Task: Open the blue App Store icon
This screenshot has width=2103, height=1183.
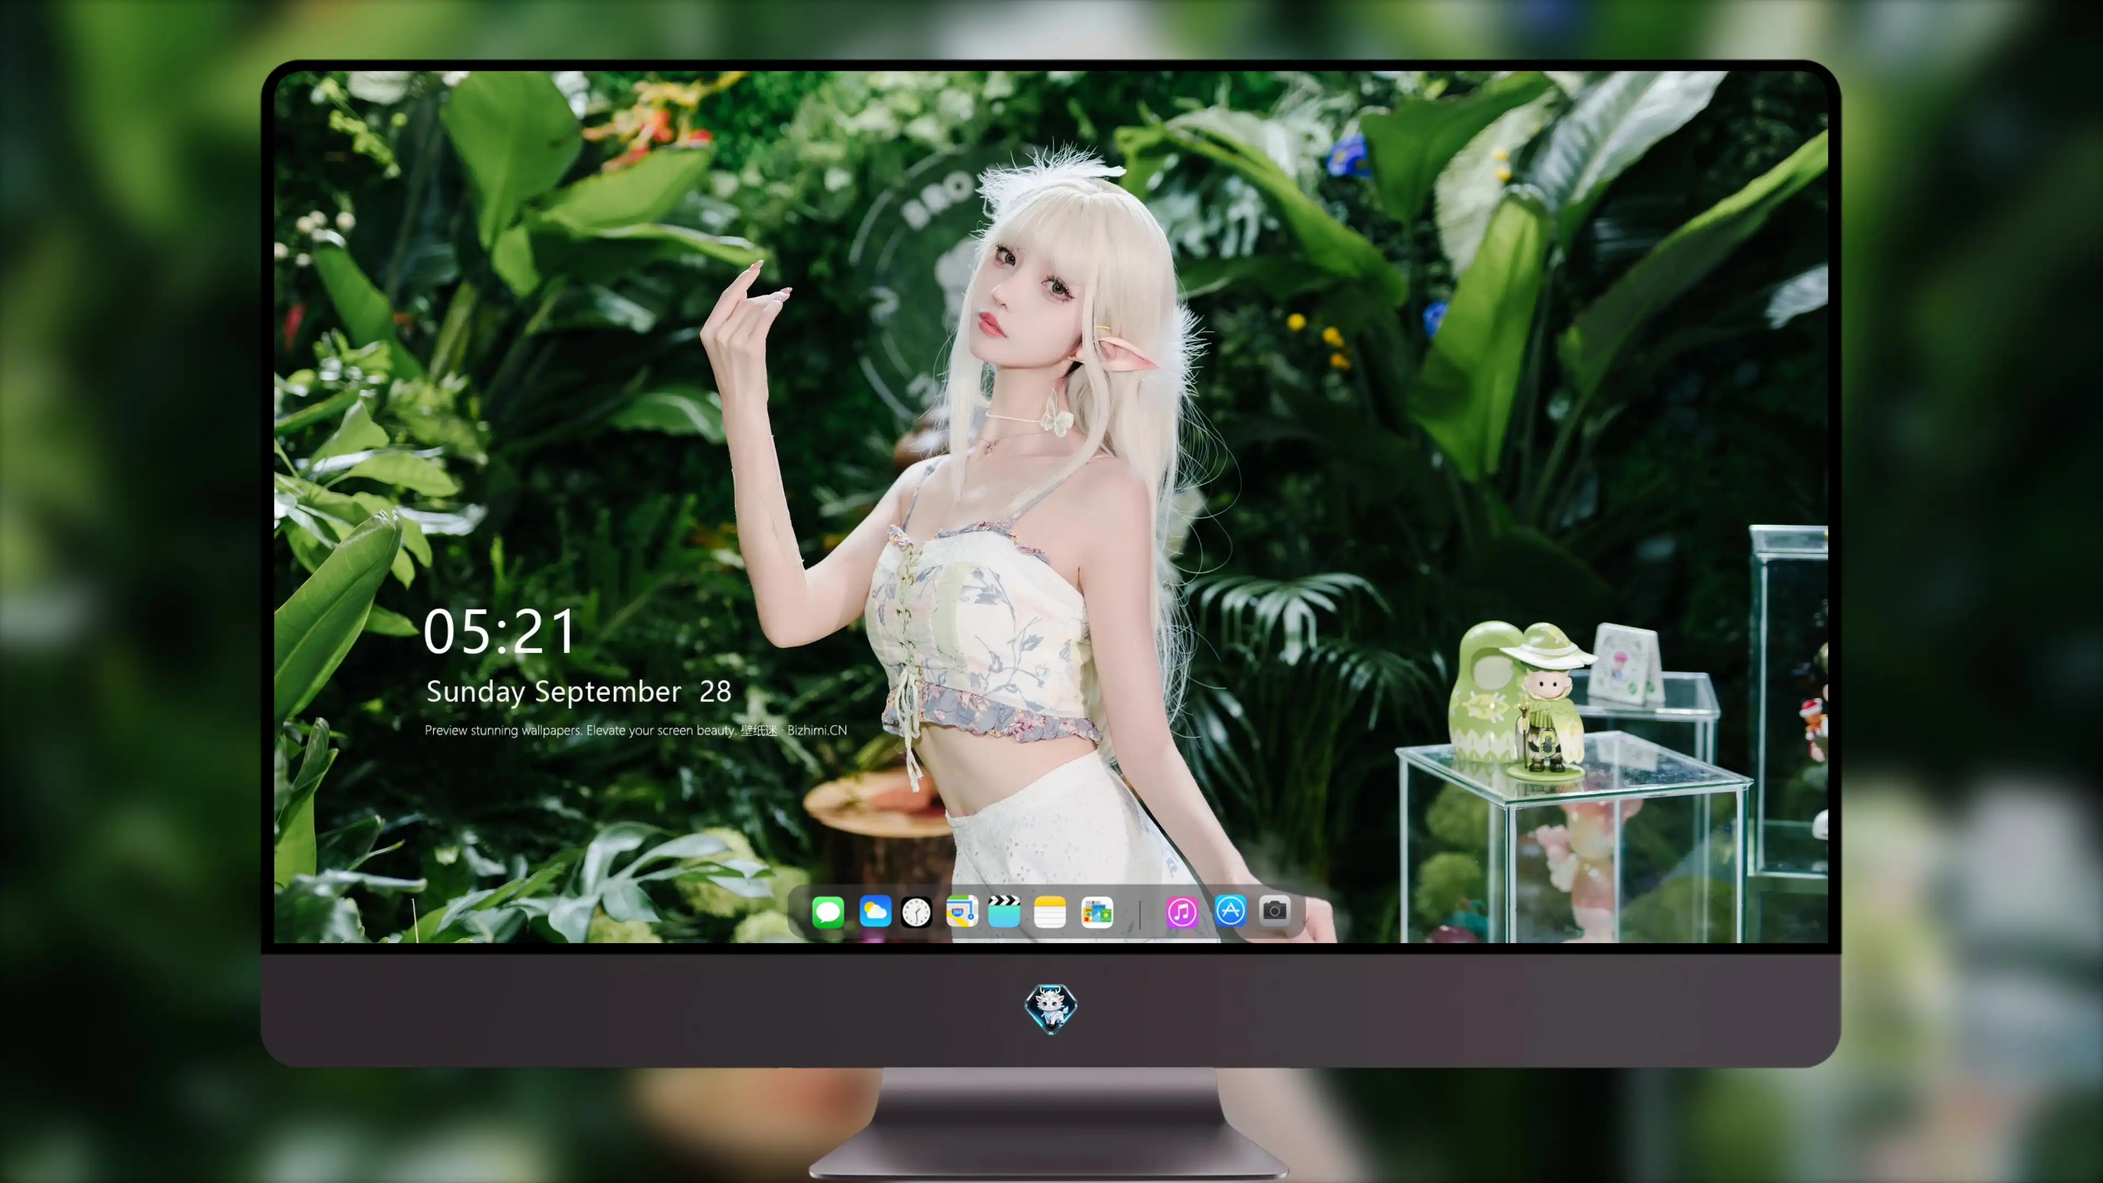Action: click(1229, 910)
